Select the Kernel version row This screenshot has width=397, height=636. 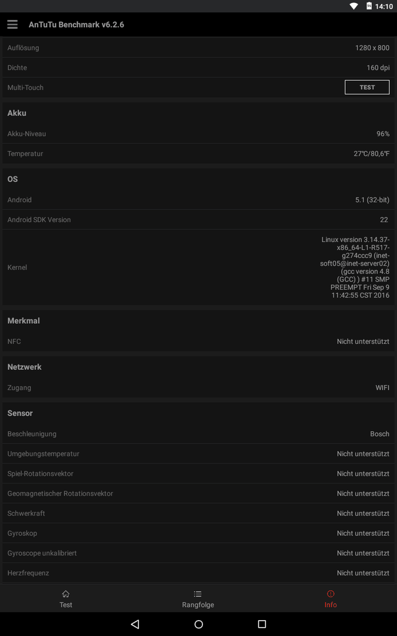[x=199, y=267]
